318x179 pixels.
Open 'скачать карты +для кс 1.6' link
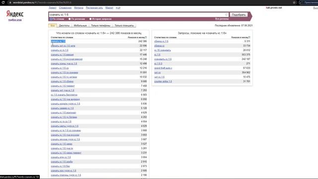[x=65, y=126]
